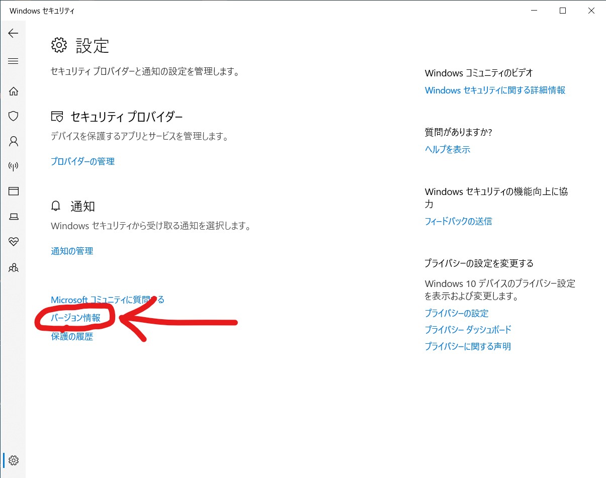Click the 通知 section heading
This screenshot has height=478, width=606.
(x=82, y=206)
